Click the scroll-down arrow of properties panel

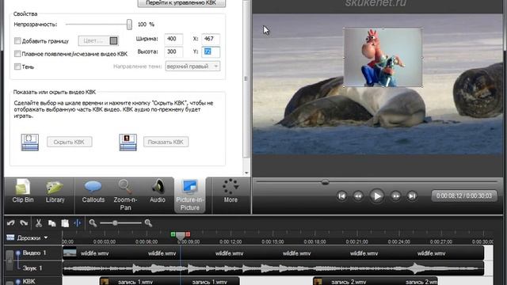pos(246,173)
